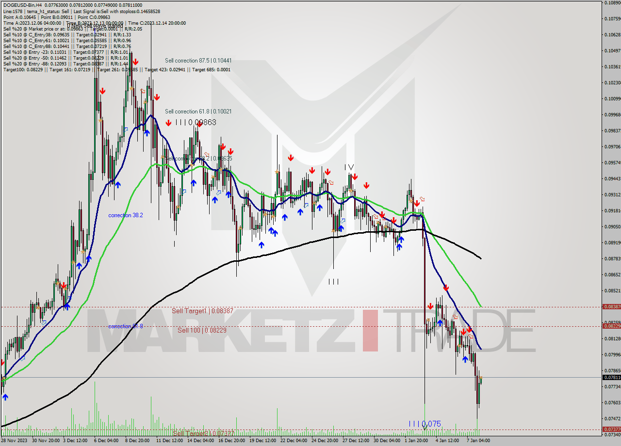This screenshot has height=446, width=621.
Task: Click the 0.10230 price axis label
Action: tap(613, 83)
